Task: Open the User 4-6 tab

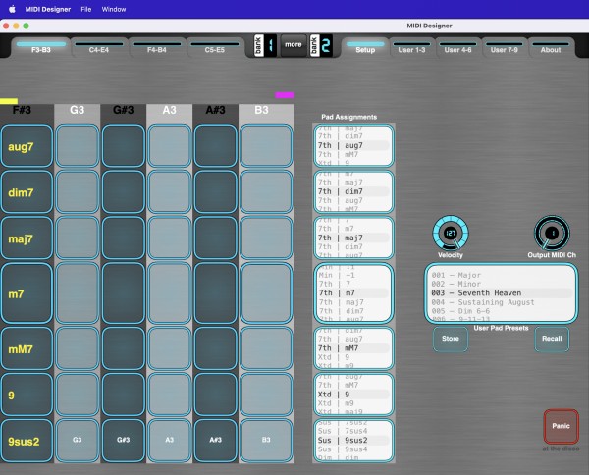Action: click(457, 47)
